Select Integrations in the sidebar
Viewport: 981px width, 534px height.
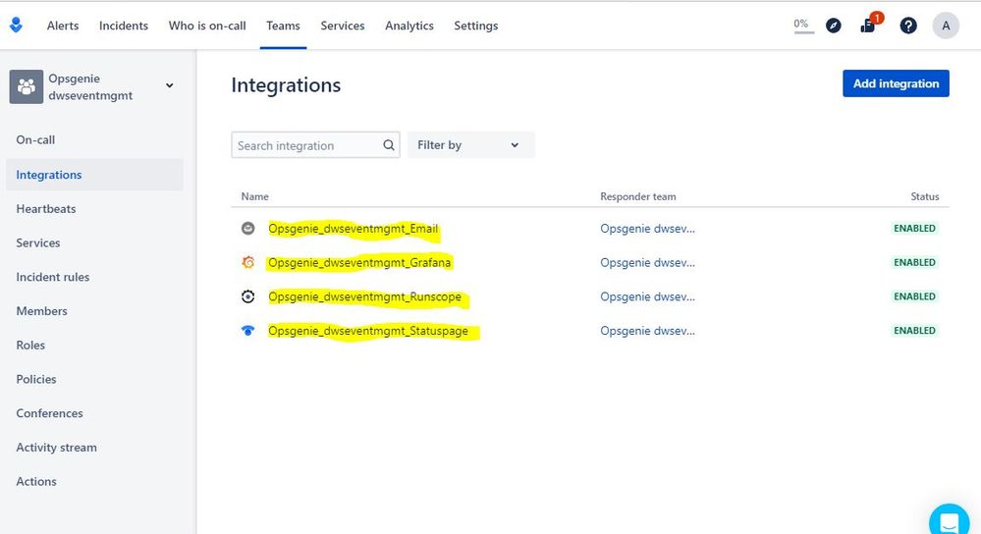95,175
